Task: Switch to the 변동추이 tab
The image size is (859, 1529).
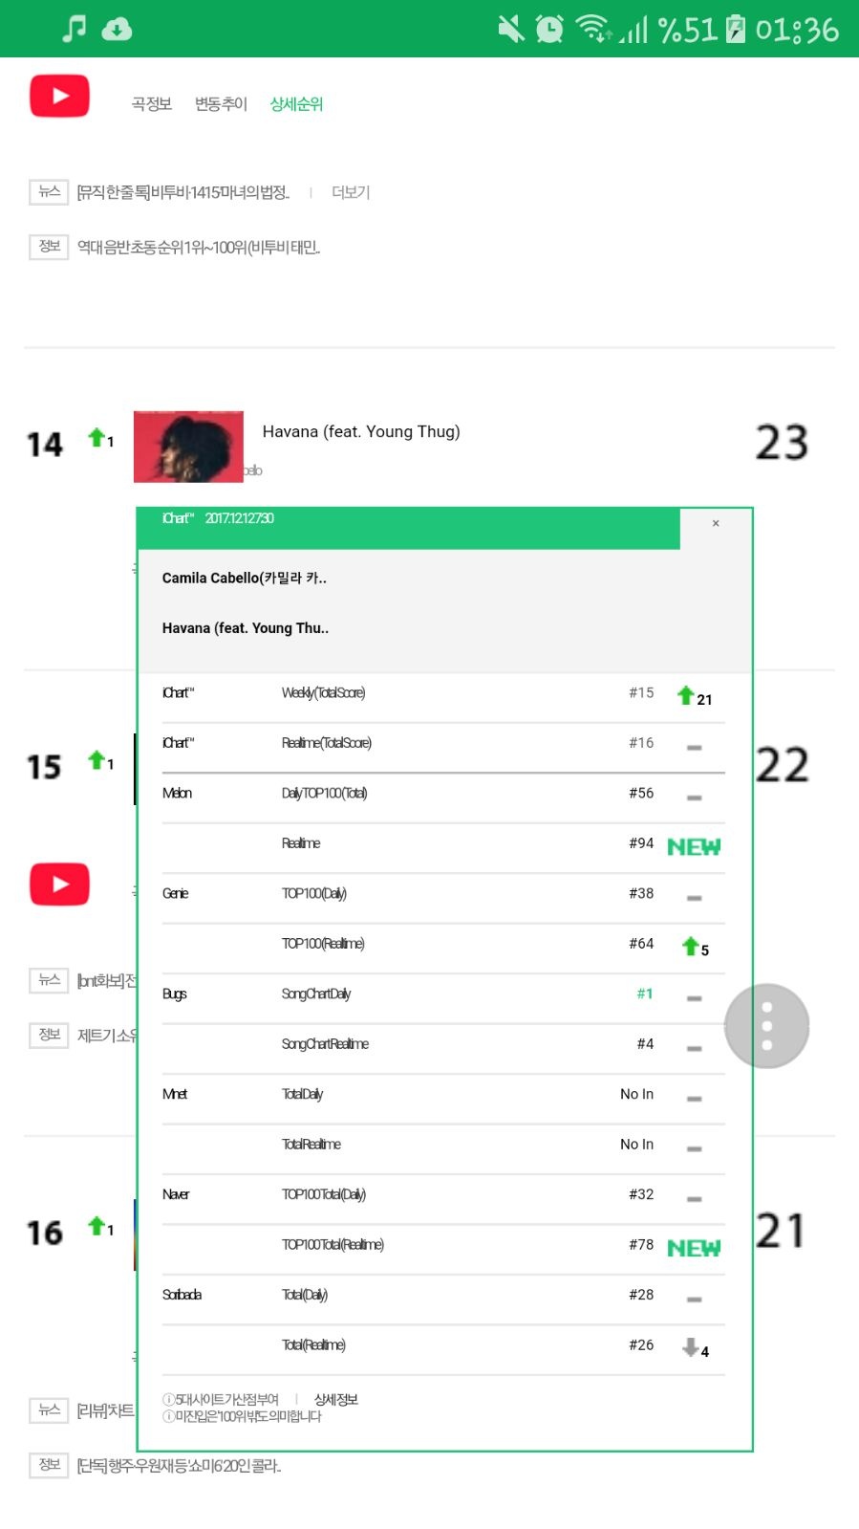Action: click(221, 104)
